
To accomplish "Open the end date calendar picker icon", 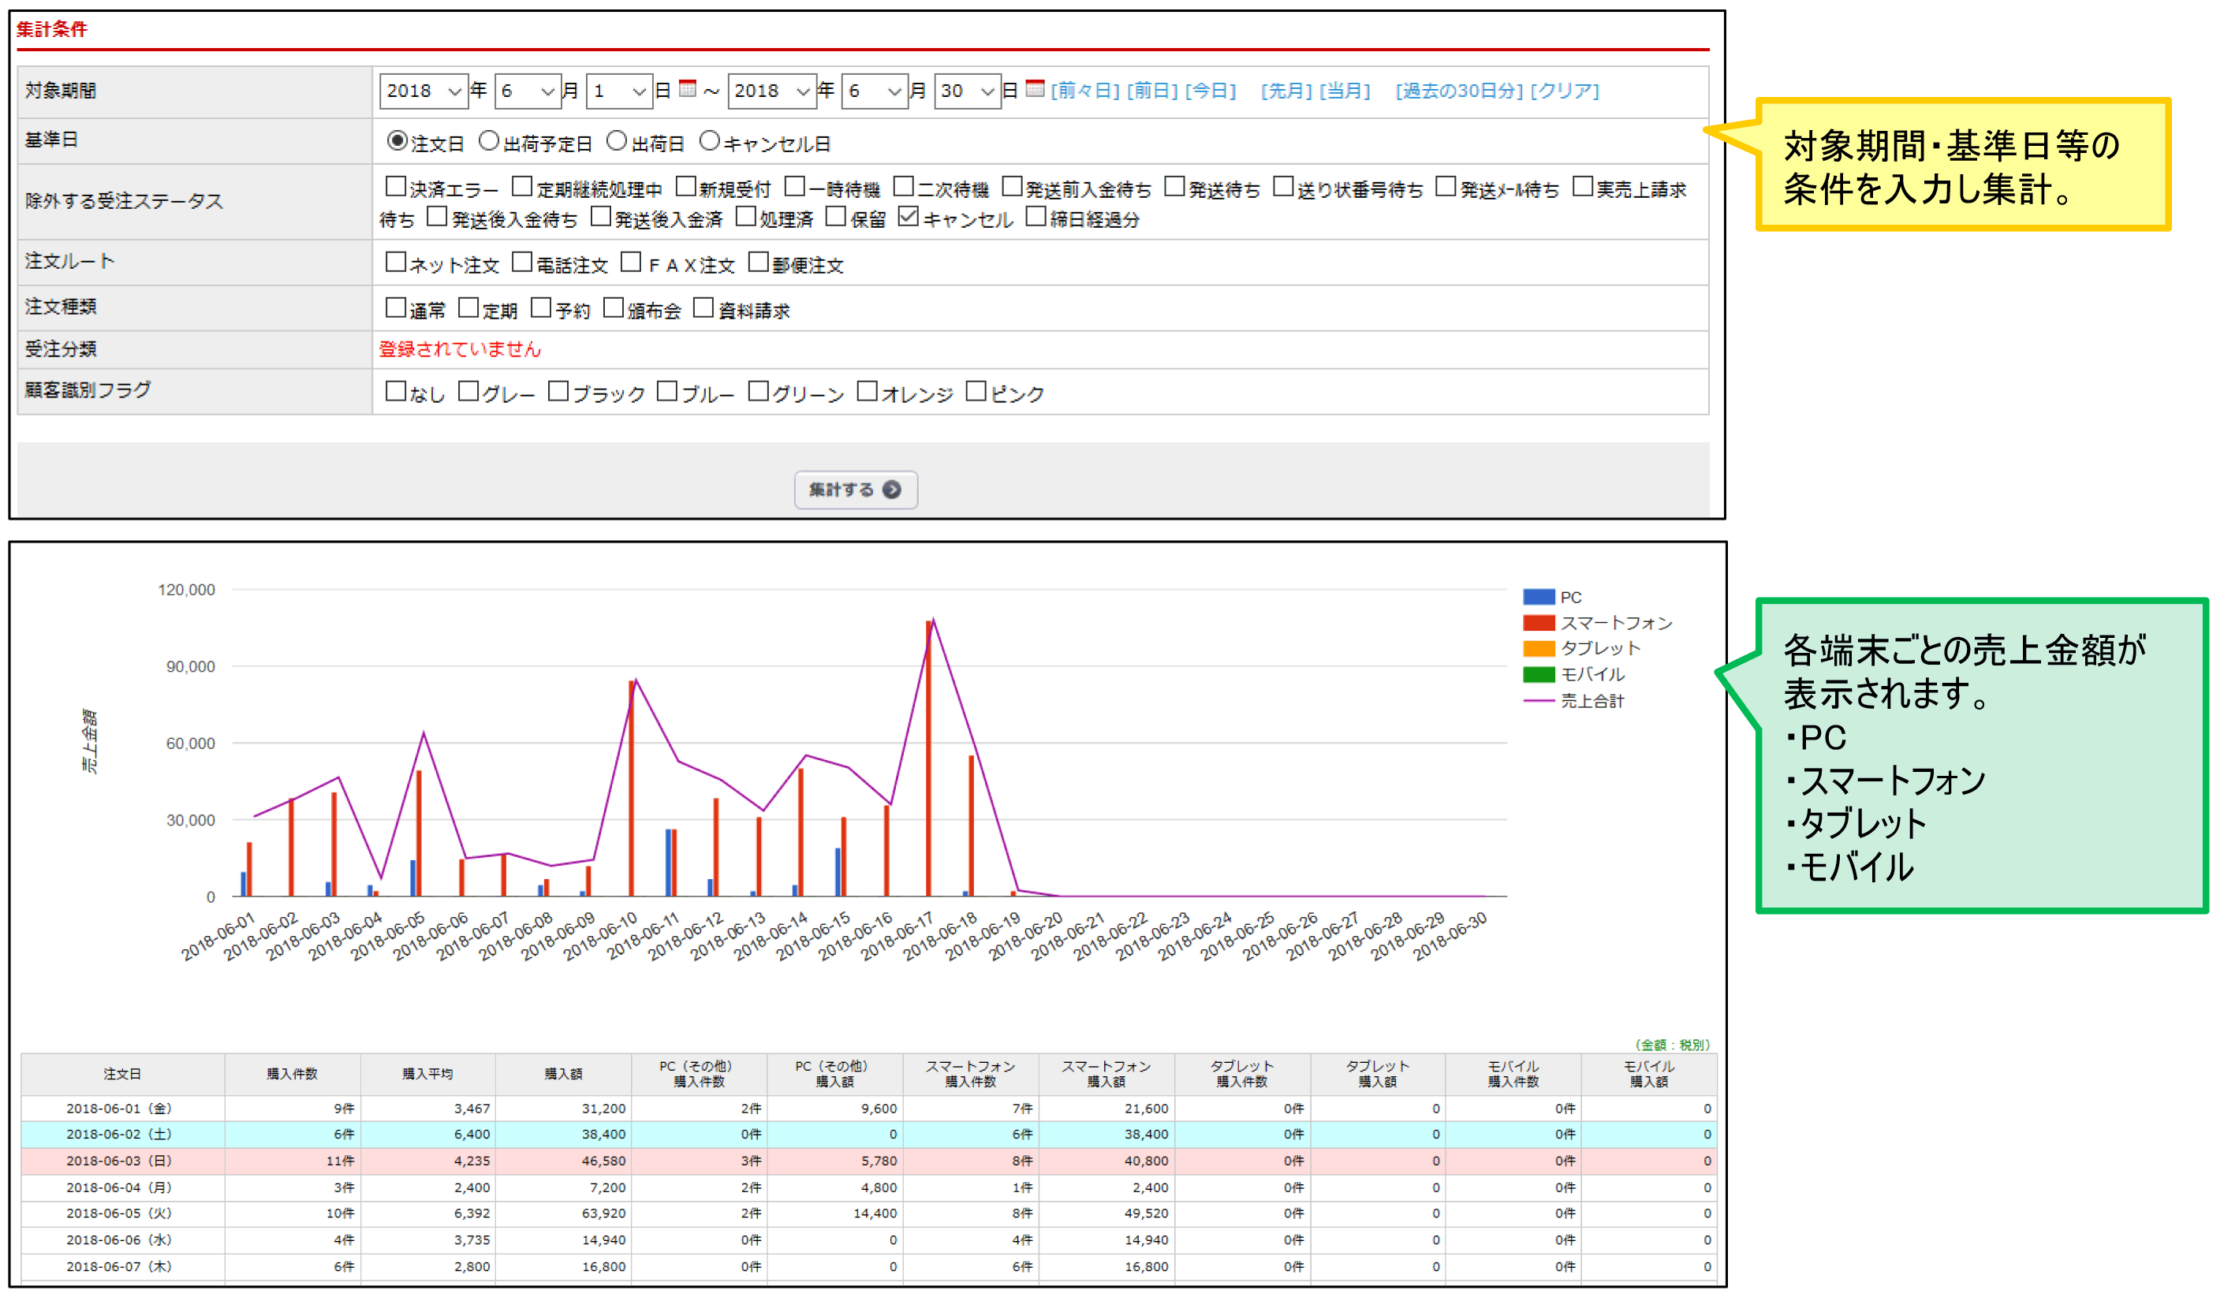I will 1036,88.
